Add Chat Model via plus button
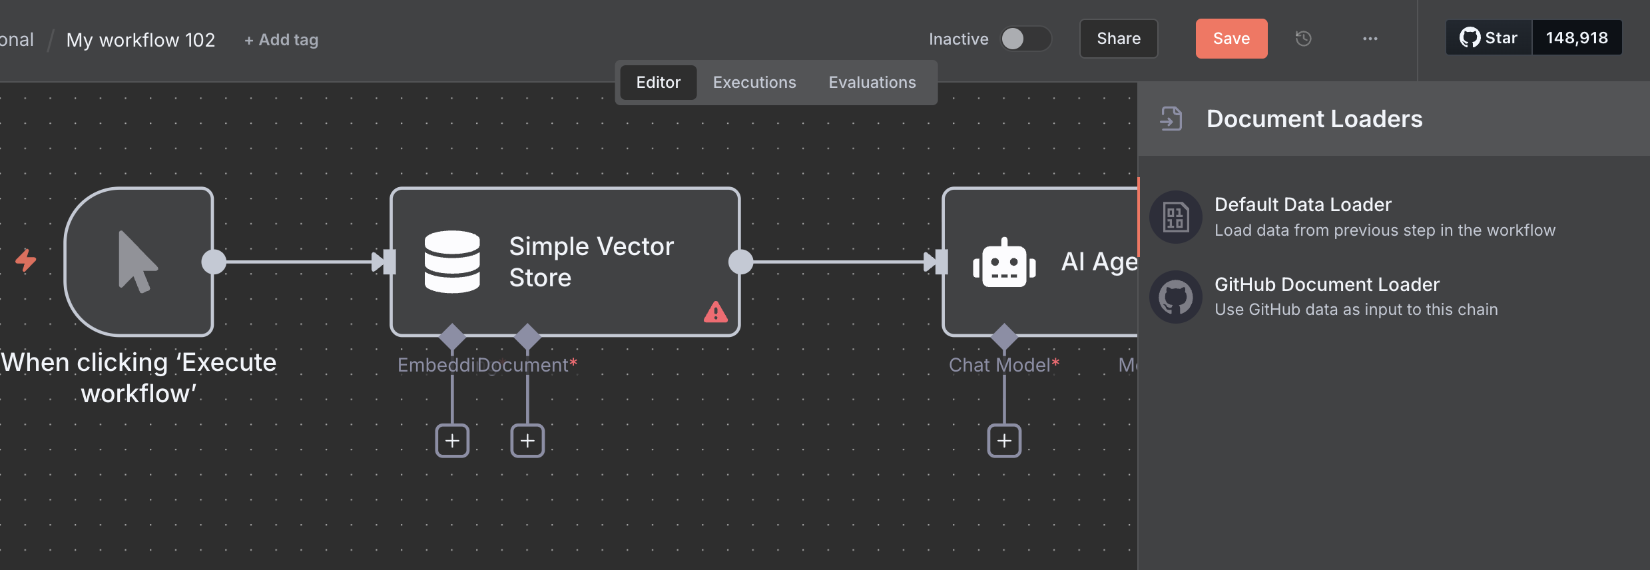 tap(1004, 441)
